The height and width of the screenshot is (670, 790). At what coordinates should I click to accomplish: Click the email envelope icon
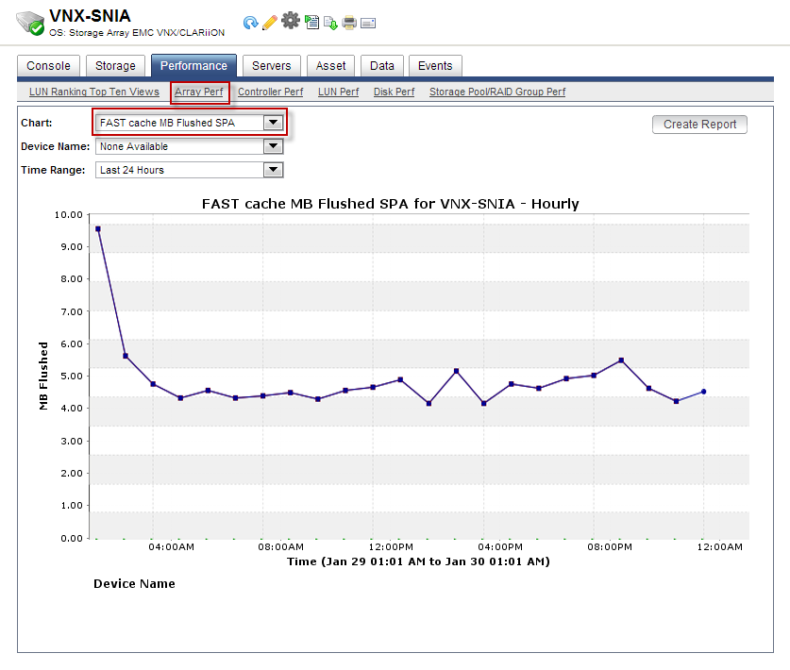pyautogui.click(x=368, y=24)
